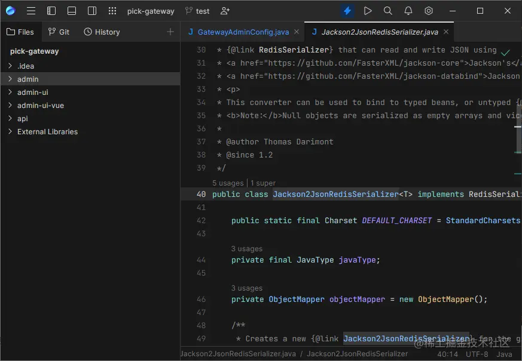
Task: Expand the admin folder chevron
Action: (x=10, y=79)
